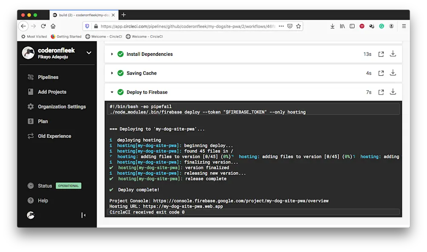Download Saving Cache step output

tap(393, 73)
